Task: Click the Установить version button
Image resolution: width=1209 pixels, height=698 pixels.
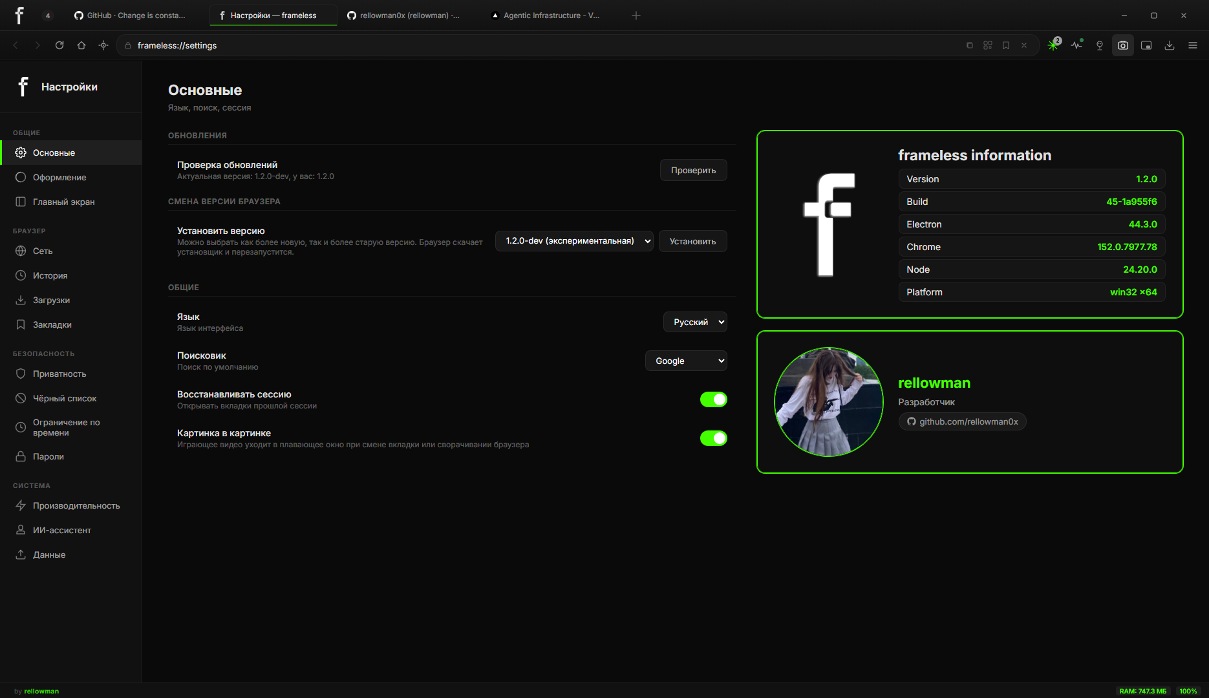Action: (692, 241)
